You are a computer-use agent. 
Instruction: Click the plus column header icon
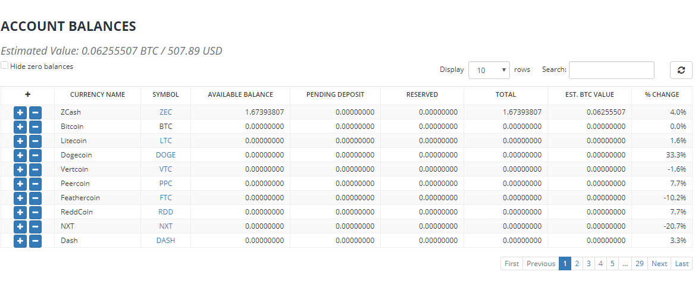[27, 94]
